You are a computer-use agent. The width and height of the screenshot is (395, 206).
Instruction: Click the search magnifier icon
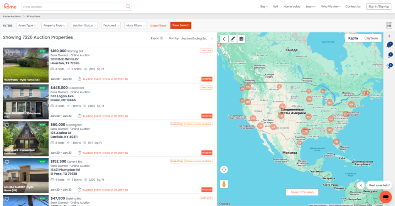click(128, 7)
